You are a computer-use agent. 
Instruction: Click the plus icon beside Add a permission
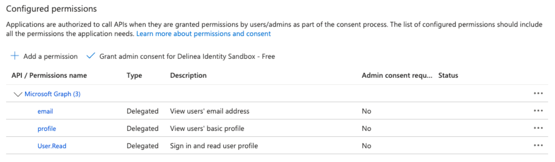pos(14,56)
